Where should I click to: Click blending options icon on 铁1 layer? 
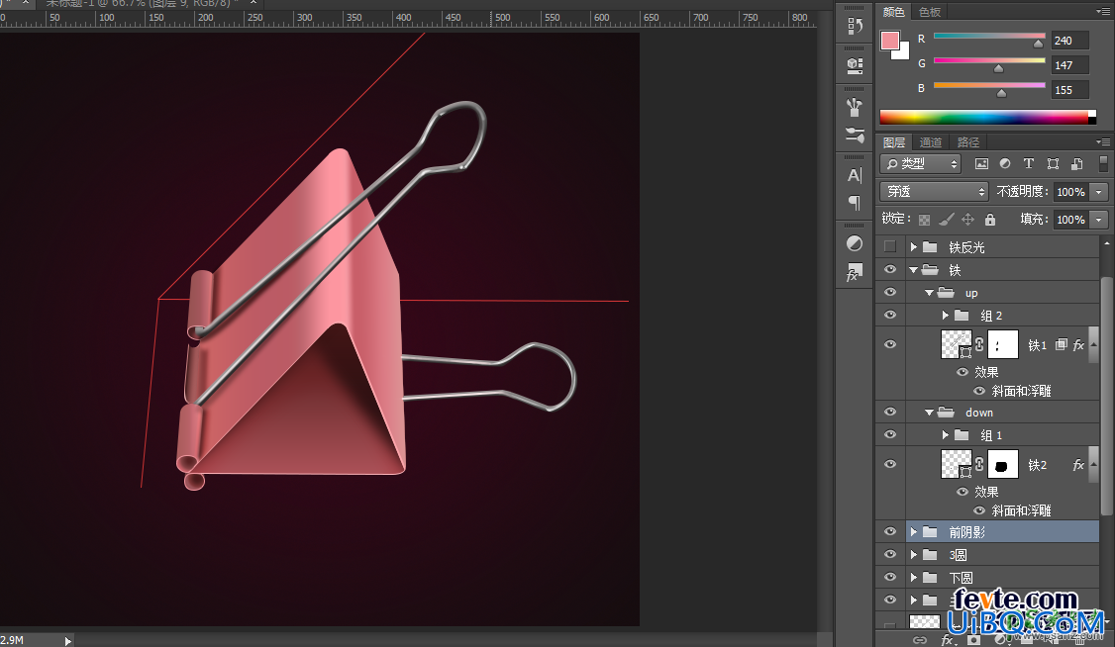click(x=1061, y=344)
